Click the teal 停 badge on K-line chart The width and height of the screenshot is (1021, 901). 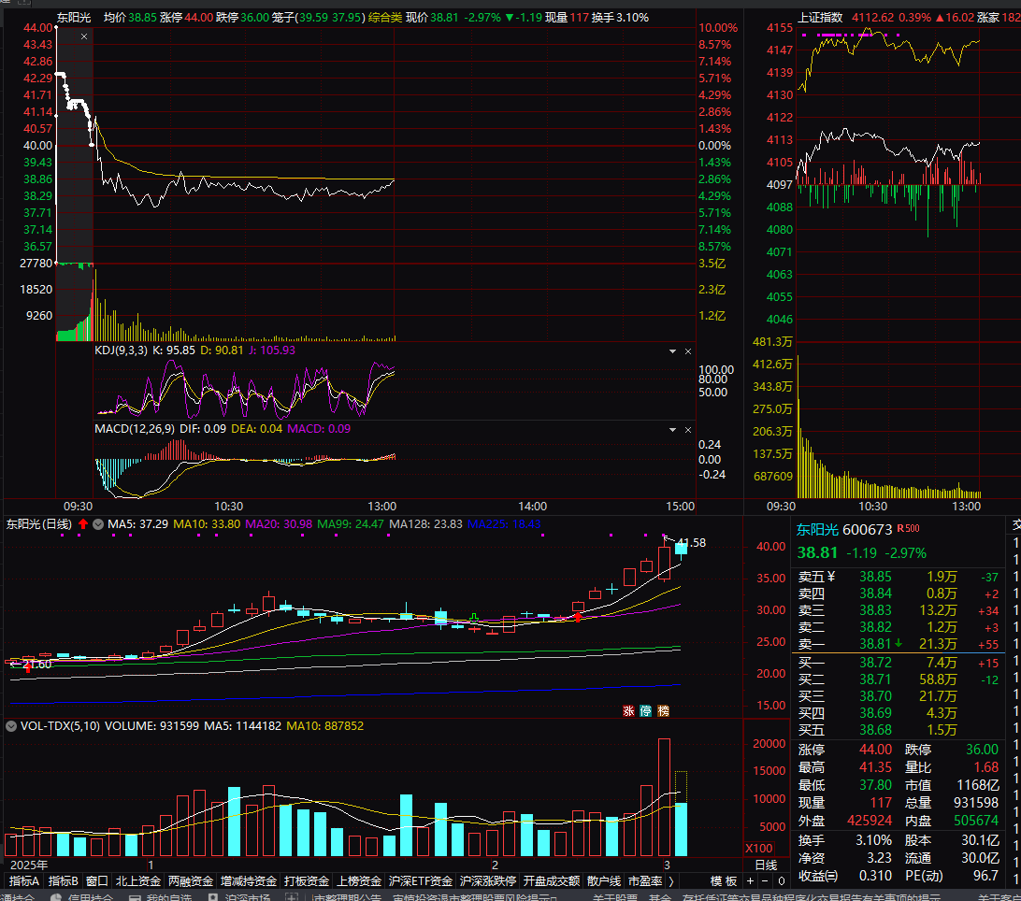click(x=645, y=711)
